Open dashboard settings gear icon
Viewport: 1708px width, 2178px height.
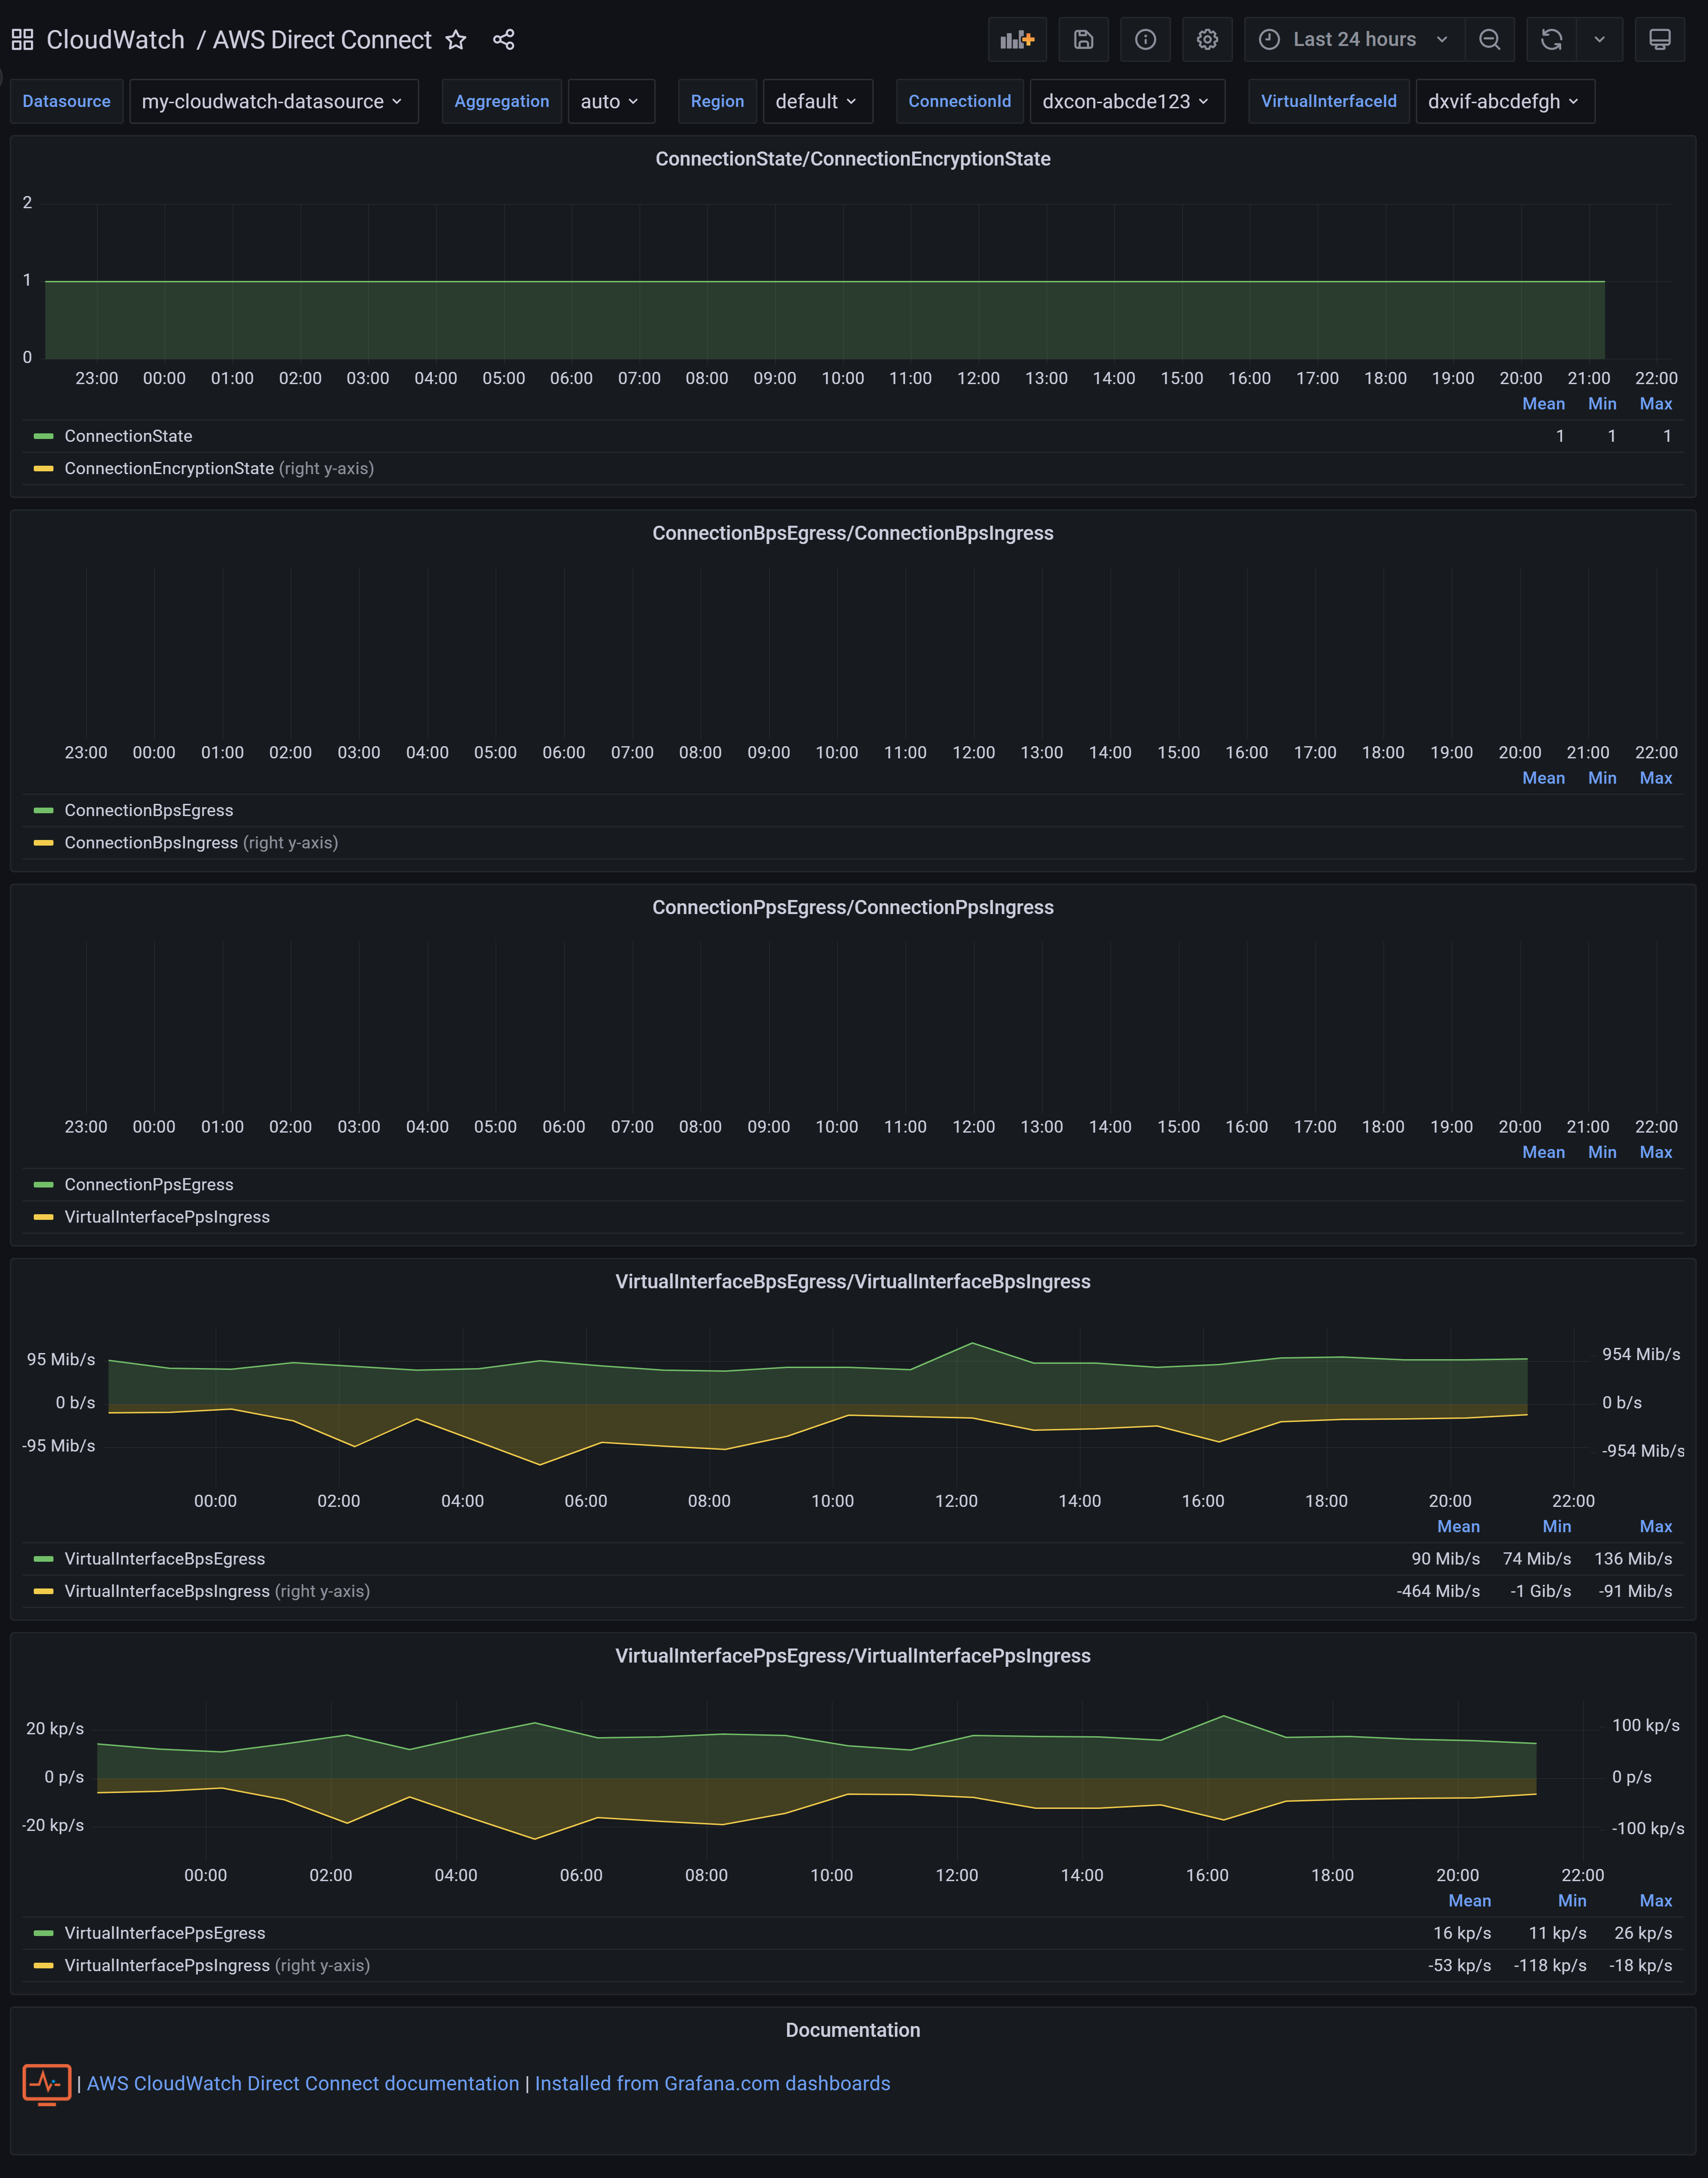pyautogui.click(x=1207, y=40)
